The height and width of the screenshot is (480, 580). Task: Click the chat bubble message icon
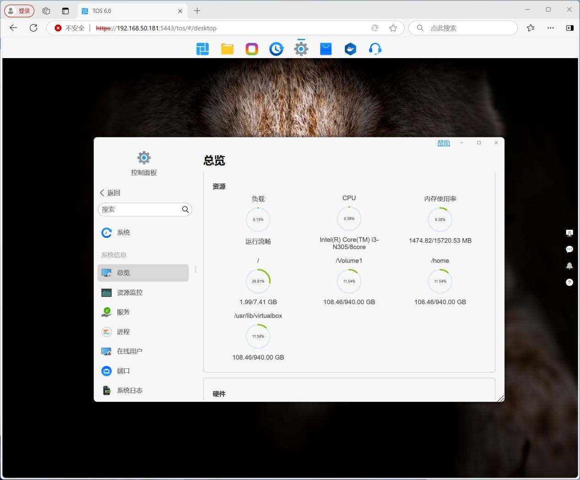tap(569, 249)
